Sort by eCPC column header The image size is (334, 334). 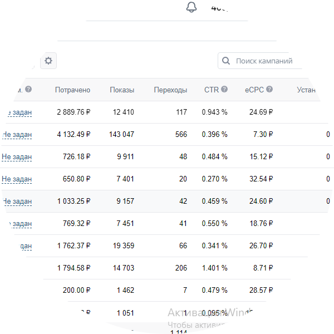point(254,90)
